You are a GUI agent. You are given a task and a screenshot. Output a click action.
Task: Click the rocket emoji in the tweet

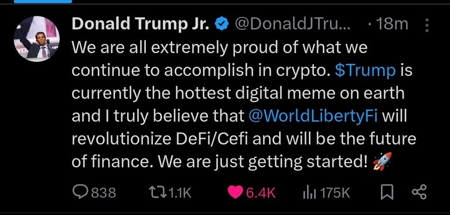click(382, 161)
